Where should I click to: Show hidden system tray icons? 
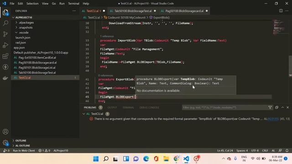click(223, 159)
